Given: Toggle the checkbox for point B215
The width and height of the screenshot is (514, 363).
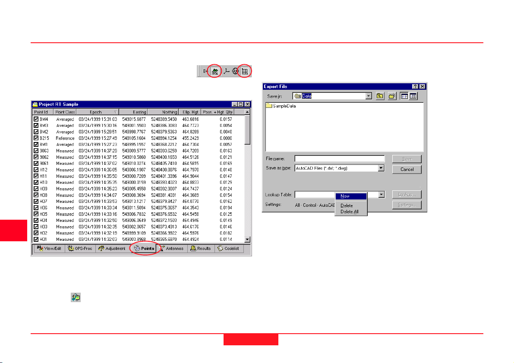Looking at the screenshot, I should [x=36, y=138].
